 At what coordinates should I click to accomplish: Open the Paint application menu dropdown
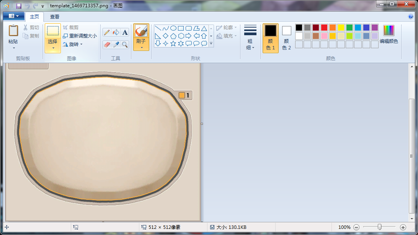[14, 16]
